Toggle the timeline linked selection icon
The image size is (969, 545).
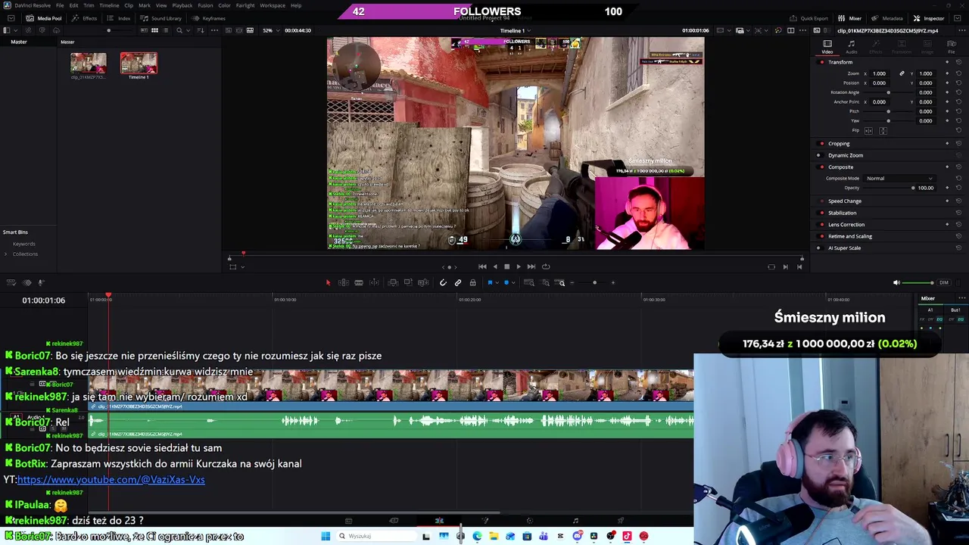(x=458, y=283)
